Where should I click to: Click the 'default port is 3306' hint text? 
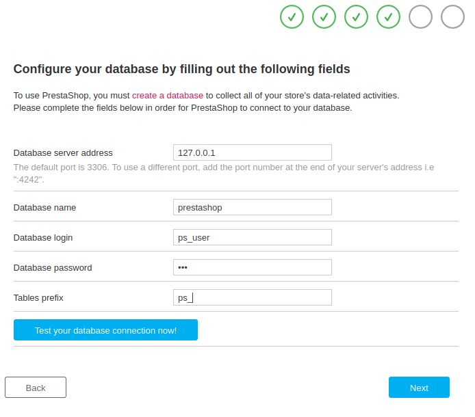pyautogui.click(x=224, y=174)
